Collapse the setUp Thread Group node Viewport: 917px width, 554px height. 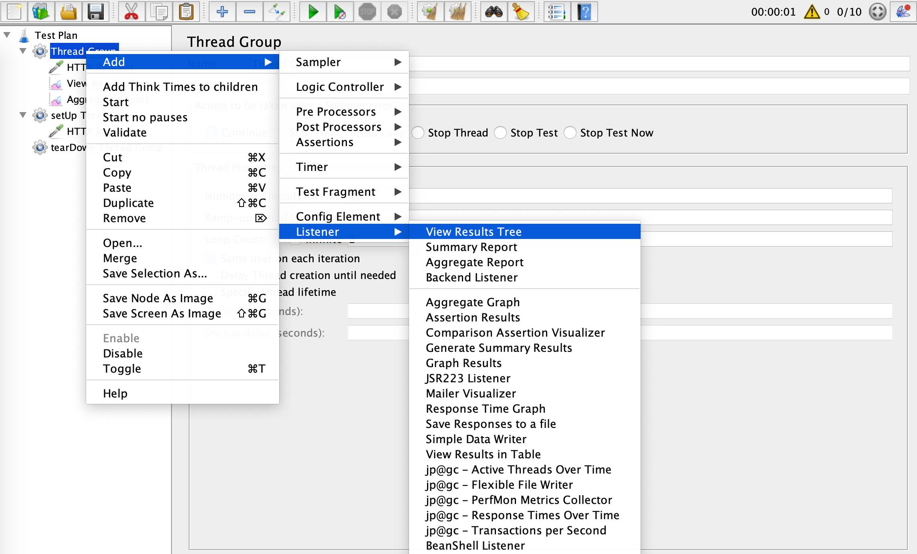tap(23, 115)
